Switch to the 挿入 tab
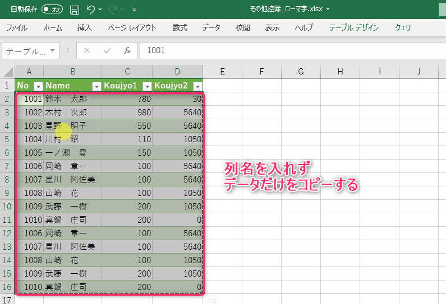Screen dimensions: 446x304 point(85,27)
